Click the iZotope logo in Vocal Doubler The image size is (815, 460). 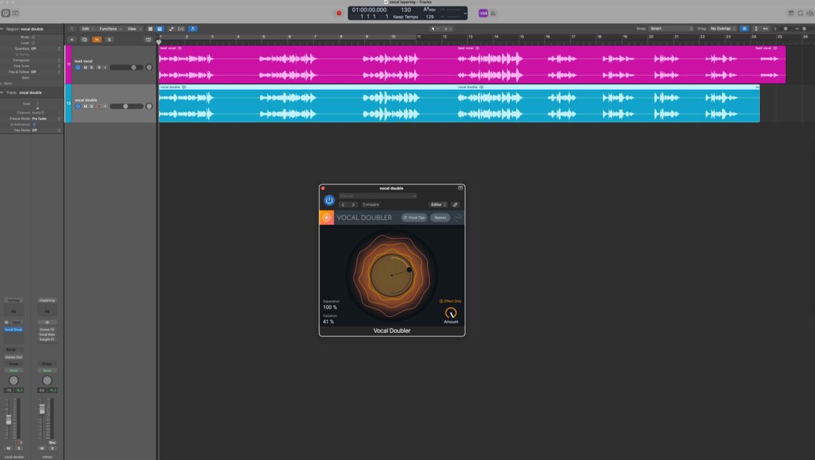[326, 217]
